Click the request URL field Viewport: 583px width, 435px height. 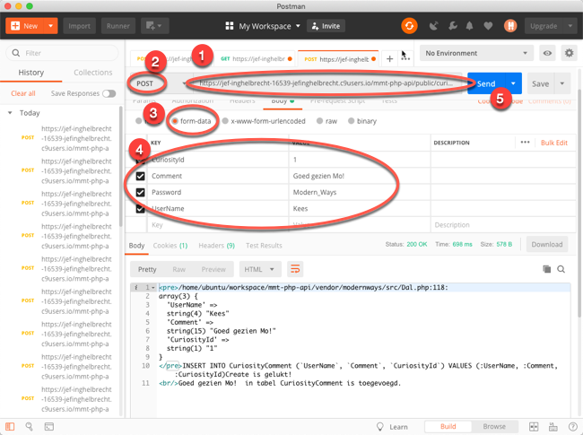click(326, 83)
